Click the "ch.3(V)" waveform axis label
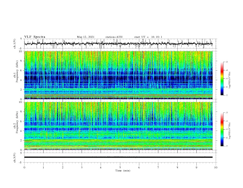243x188 pixels. tap(15, 158)
